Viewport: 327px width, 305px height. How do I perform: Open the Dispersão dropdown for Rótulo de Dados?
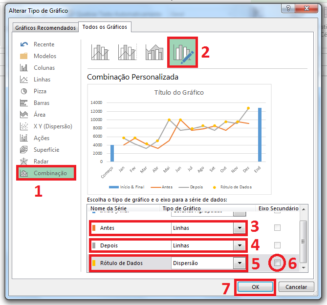point(239,263)
